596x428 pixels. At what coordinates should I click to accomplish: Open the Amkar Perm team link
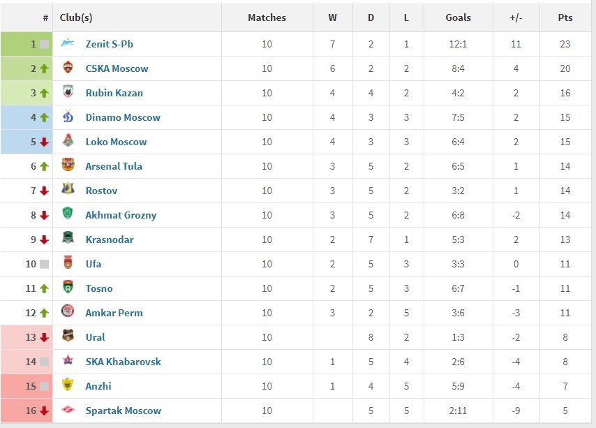coord(114,313)
